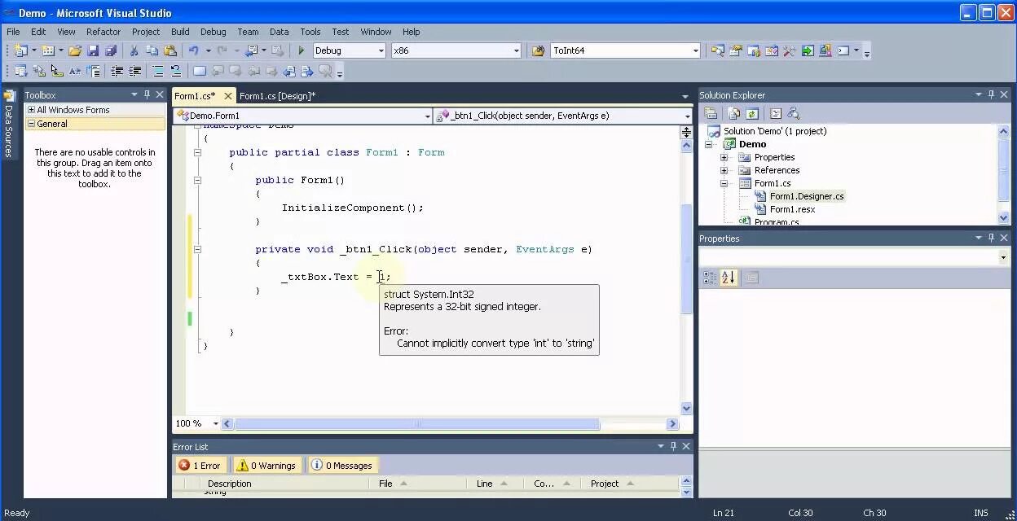The image size is (1017, 521).
Task: Switch Properties panel to Alphabetical sort
Action: (728, 278)
